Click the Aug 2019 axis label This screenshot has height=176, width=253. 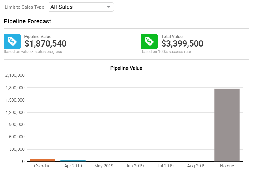pos(196,166)
